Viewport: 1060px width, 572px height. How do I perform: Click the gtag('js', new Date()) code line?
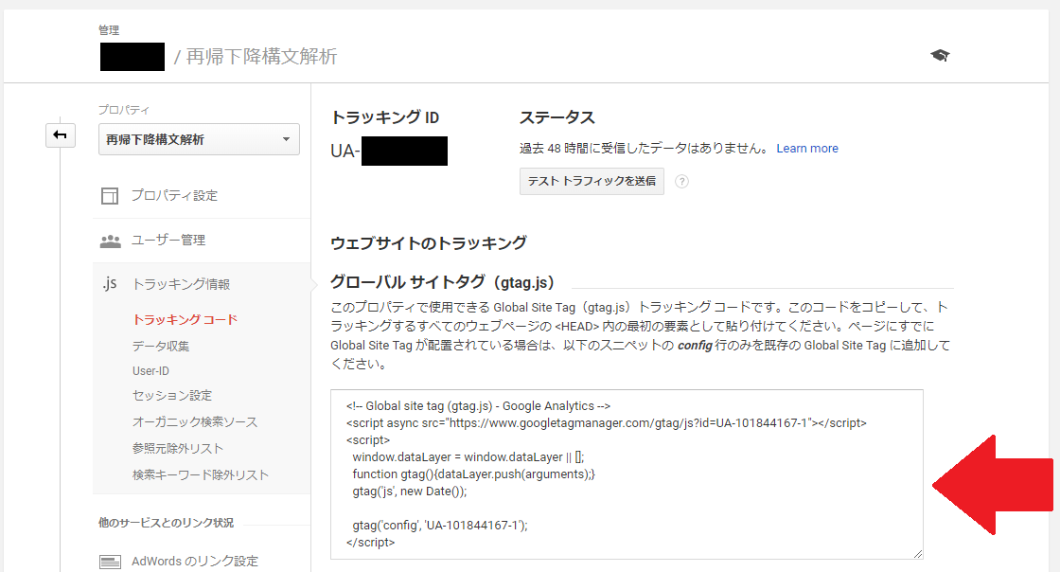point(410,492)
